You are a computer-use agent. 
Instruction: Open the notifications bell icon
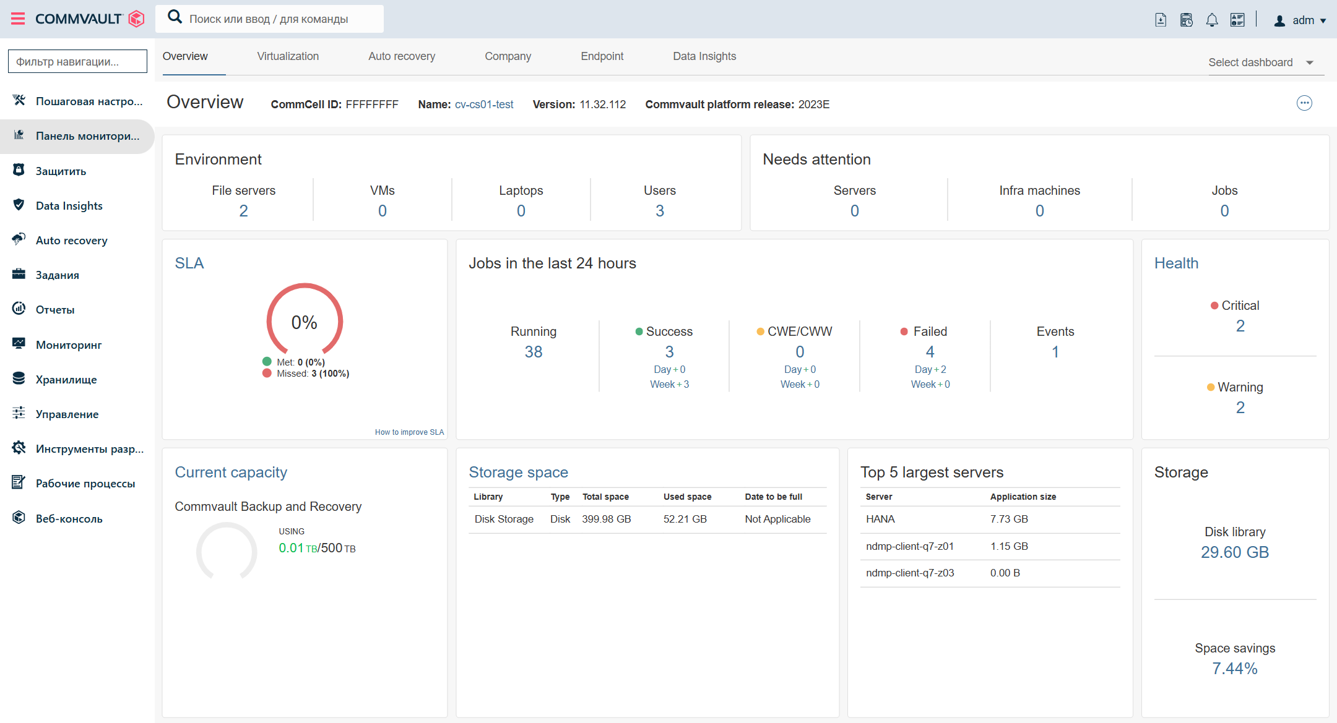[1212, 20]
